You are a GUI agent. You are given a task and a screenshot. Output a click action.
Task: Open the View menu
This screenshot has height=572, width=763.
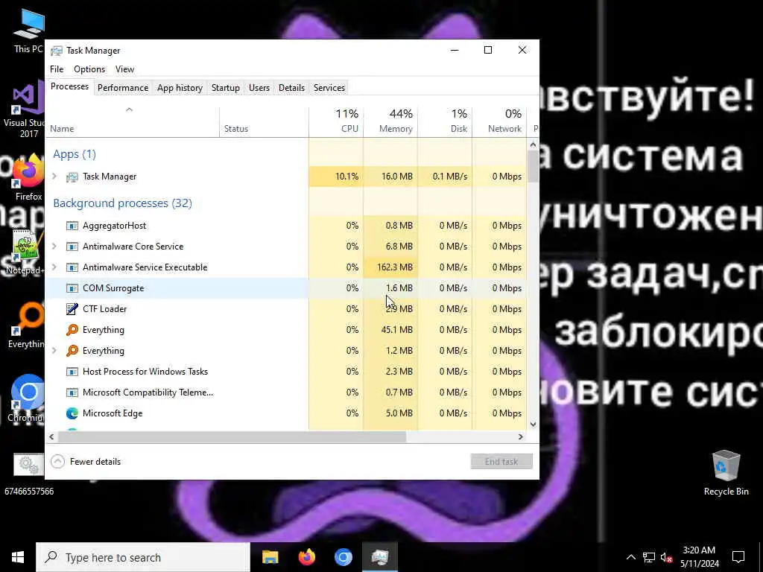pos(124,69)
